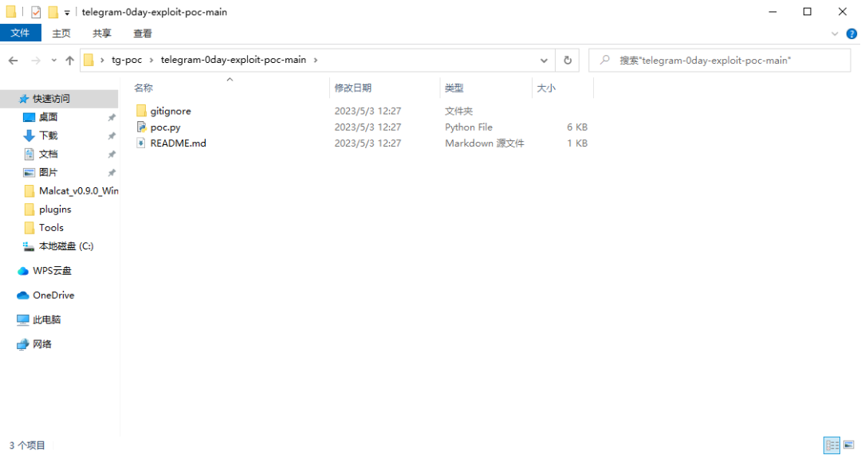
Task: Unpin 下载 using its pin icon
Action: pyautogui.click(x=112, y=135)
